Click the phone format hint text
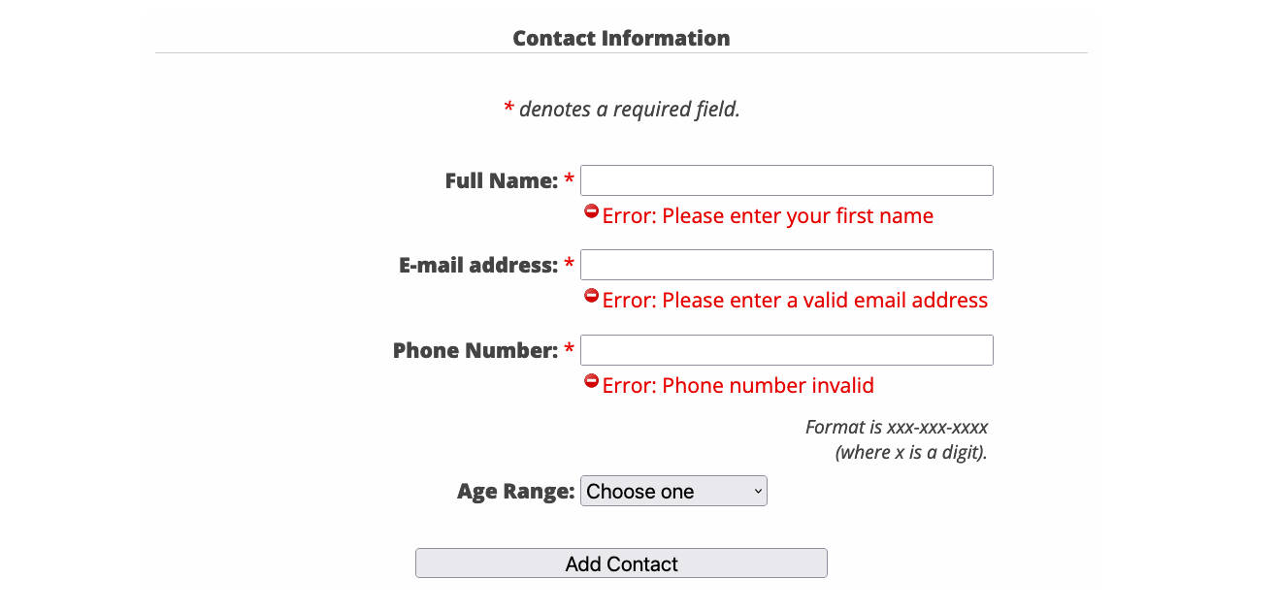Viewport: 1278px width, 611px height. [896, 438]
